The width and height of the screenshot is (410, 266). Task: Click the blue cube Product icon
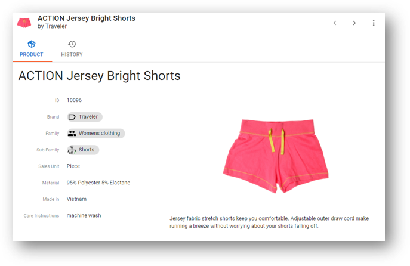pyautogui.click(x=32, y=44)
